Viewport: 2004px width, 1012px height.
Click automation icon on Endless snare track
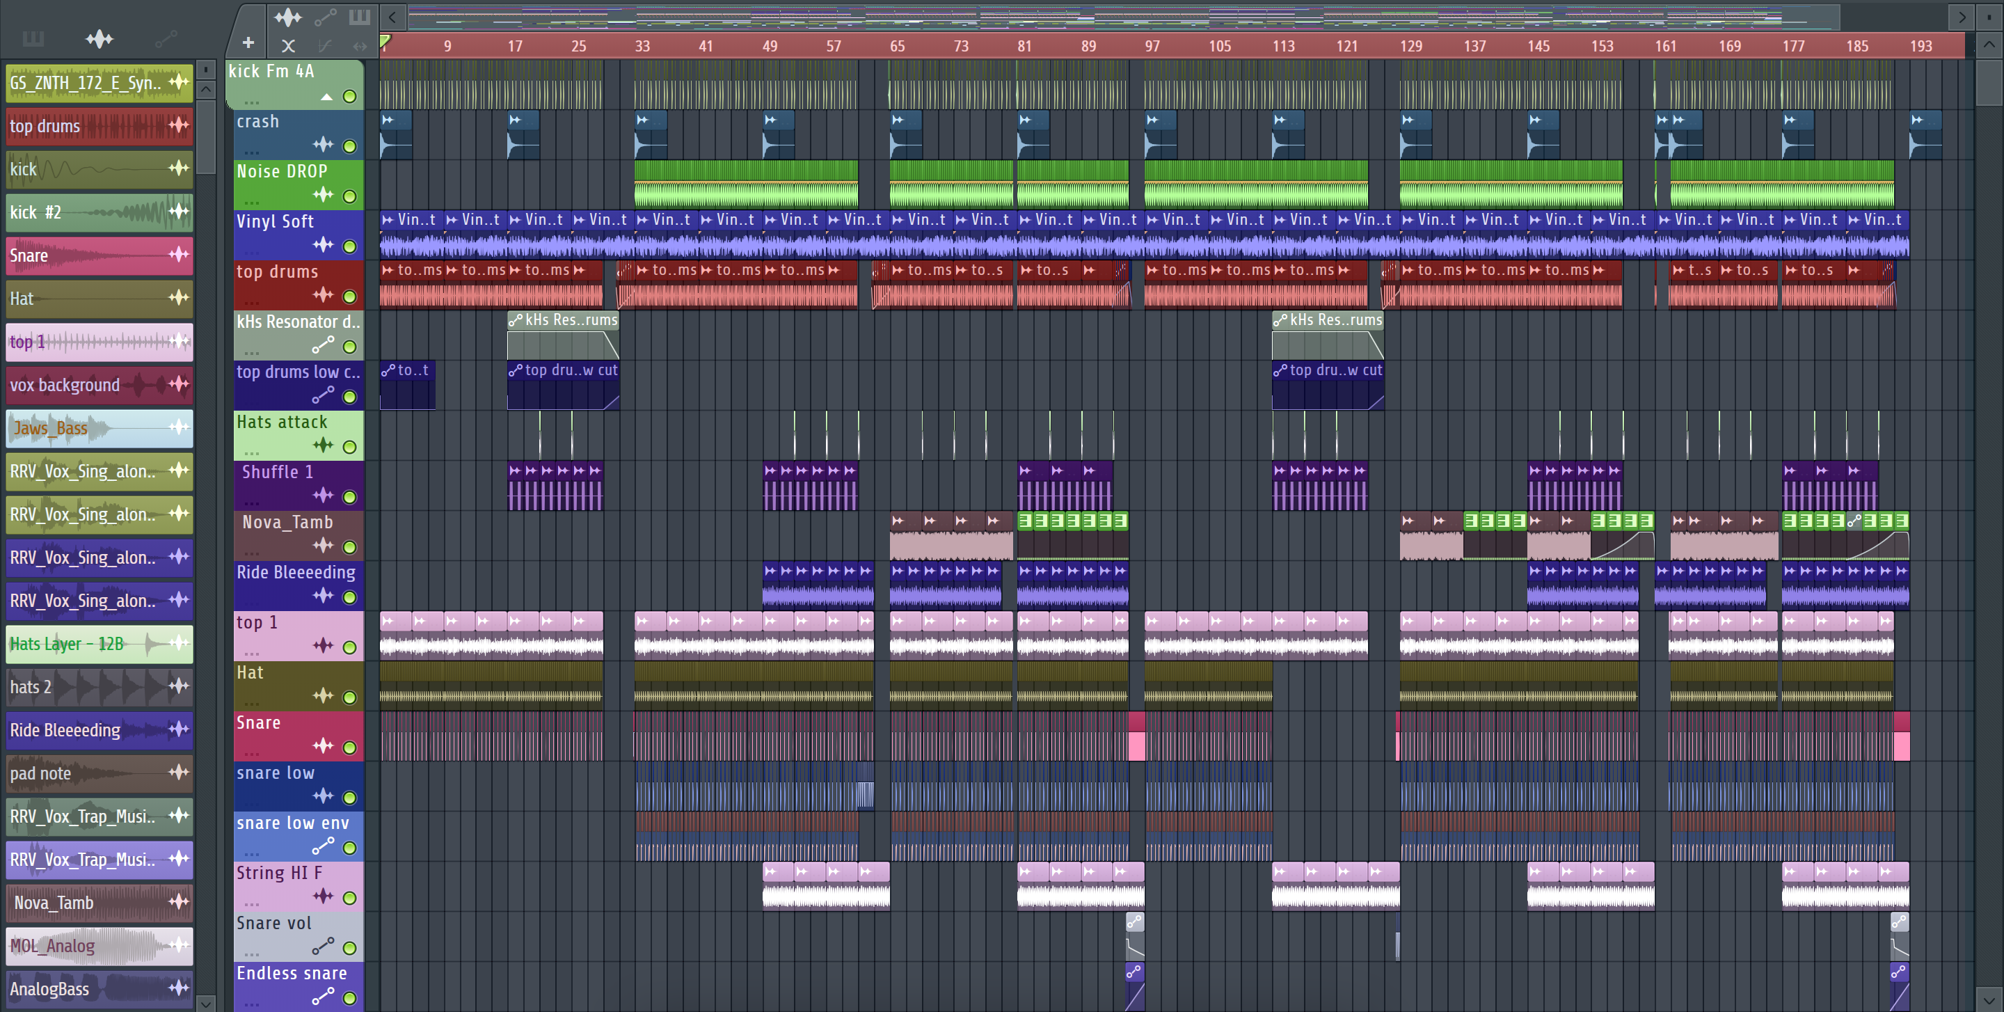323,996
